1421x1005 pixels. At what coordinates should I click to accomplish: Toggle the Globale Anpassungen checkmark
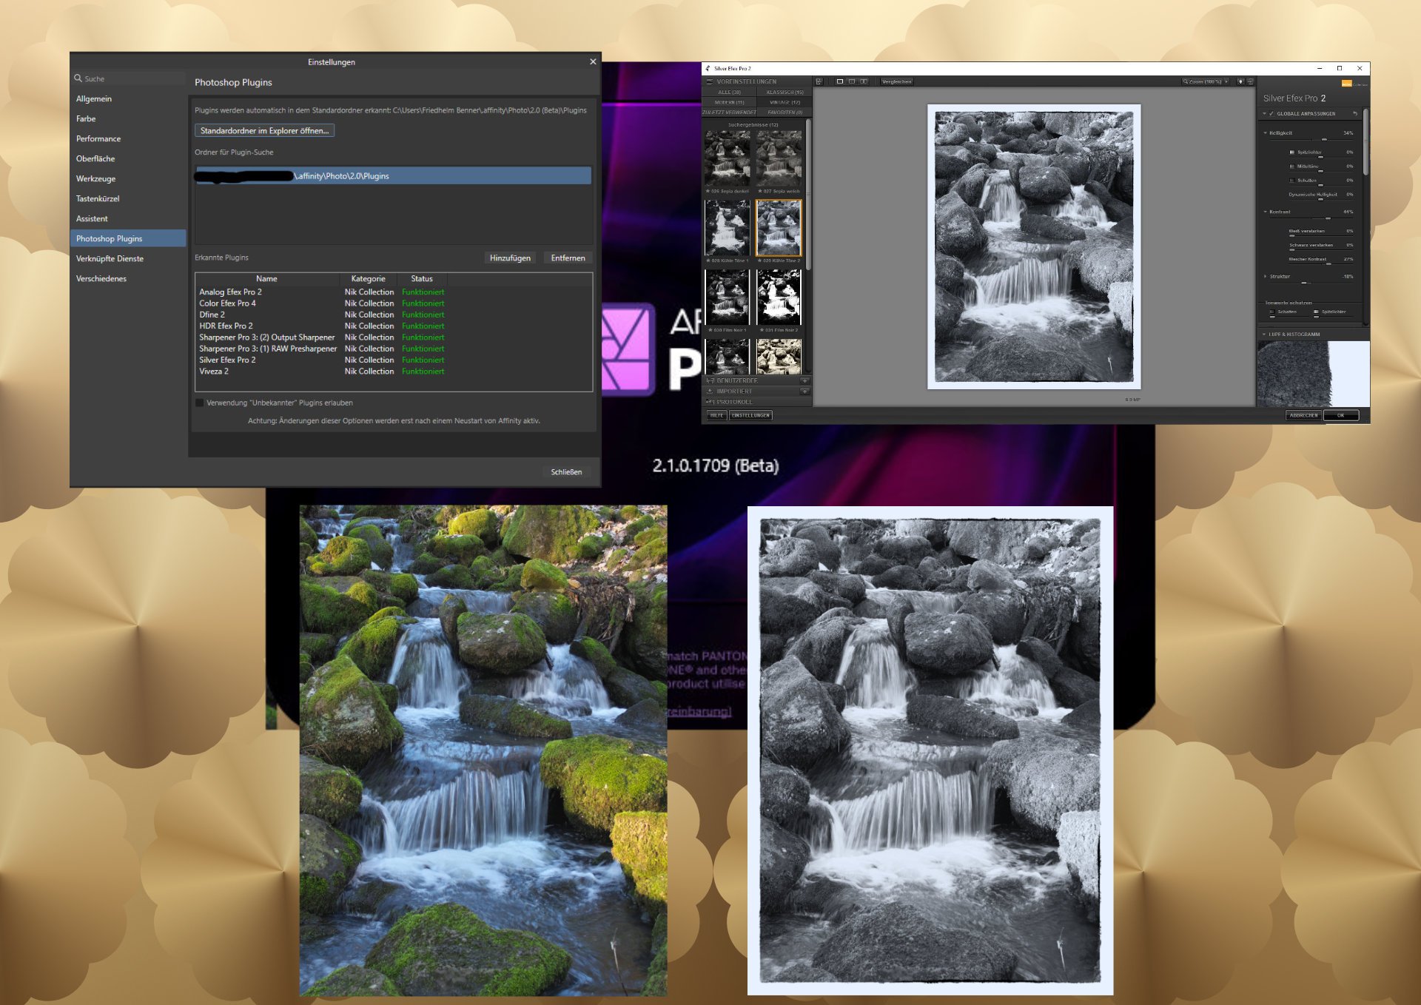1271,113
